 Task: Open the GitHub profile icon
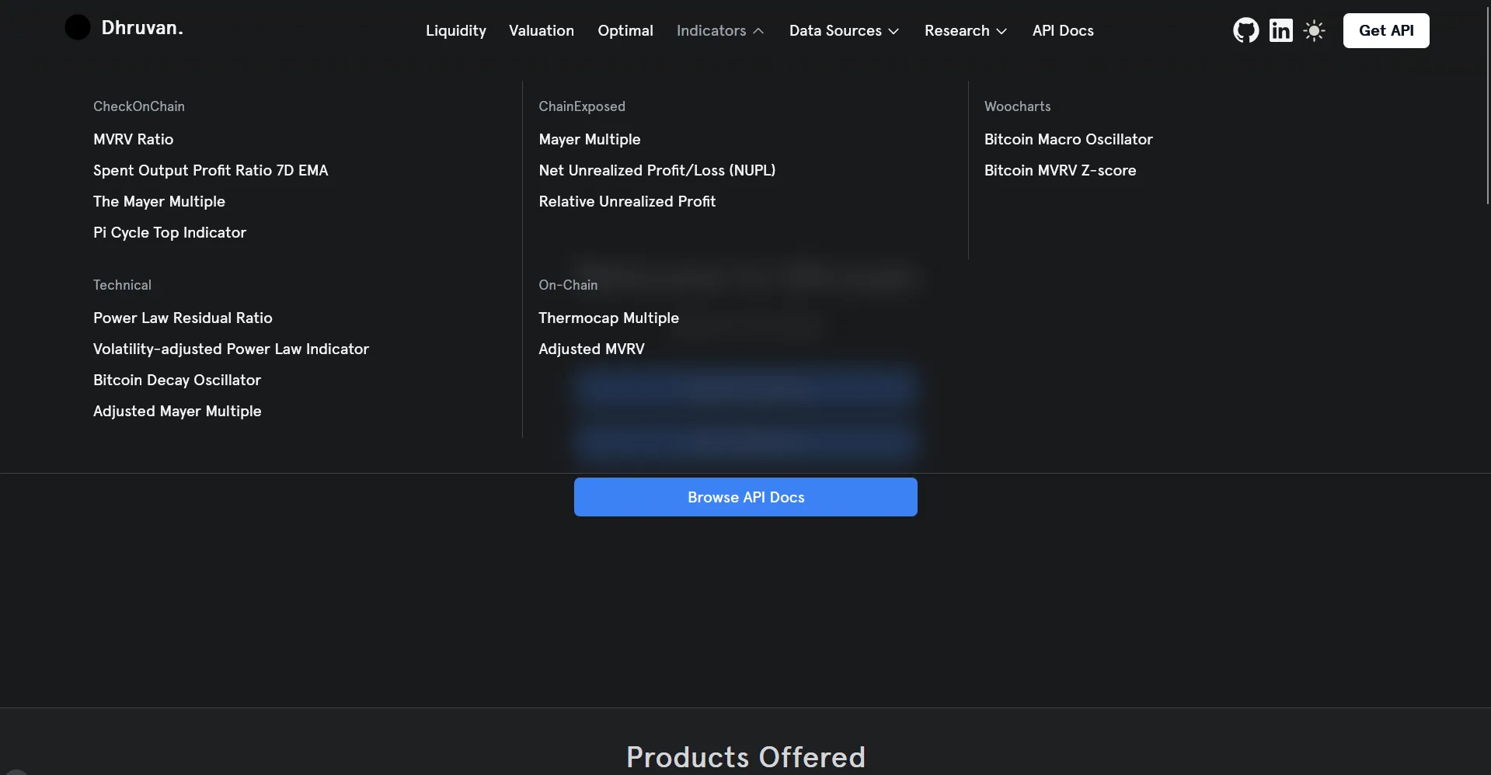tap(1245, 30)
